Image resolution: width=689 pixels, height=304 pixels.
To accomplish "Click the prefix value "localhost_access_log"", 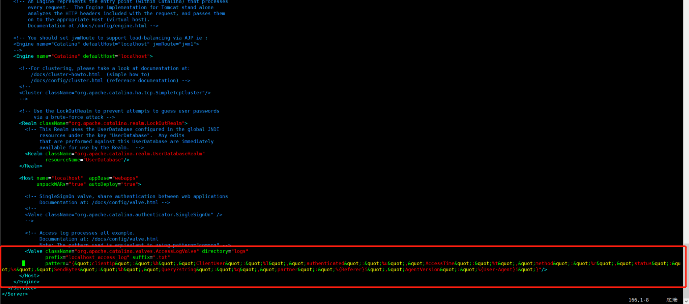I will (x=98, y=257).
